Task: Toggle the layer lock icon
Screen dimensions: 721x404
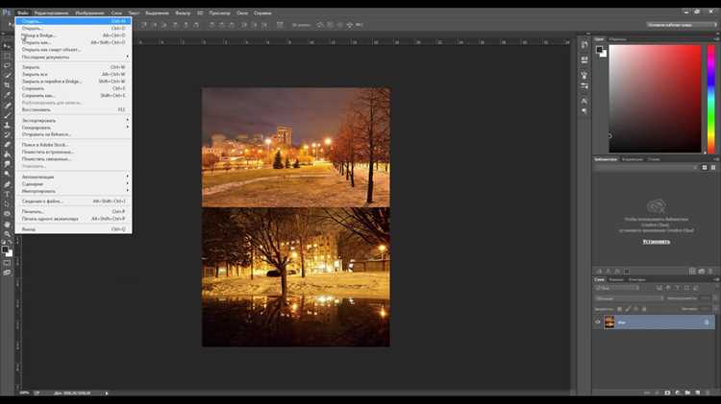Action: pos(707,322)
